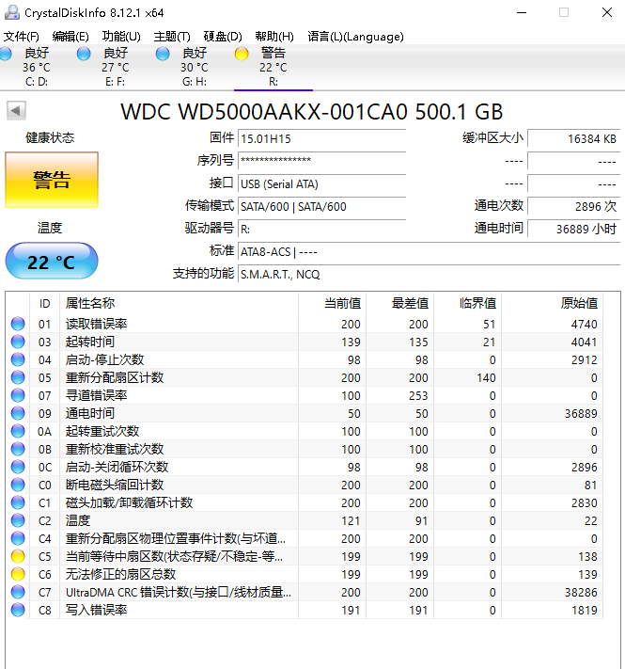Image resolution: width=625 pixels, height=669 pixels.
Task: Click the firmware field 15.01H15
Action: (x=321, y=138)
